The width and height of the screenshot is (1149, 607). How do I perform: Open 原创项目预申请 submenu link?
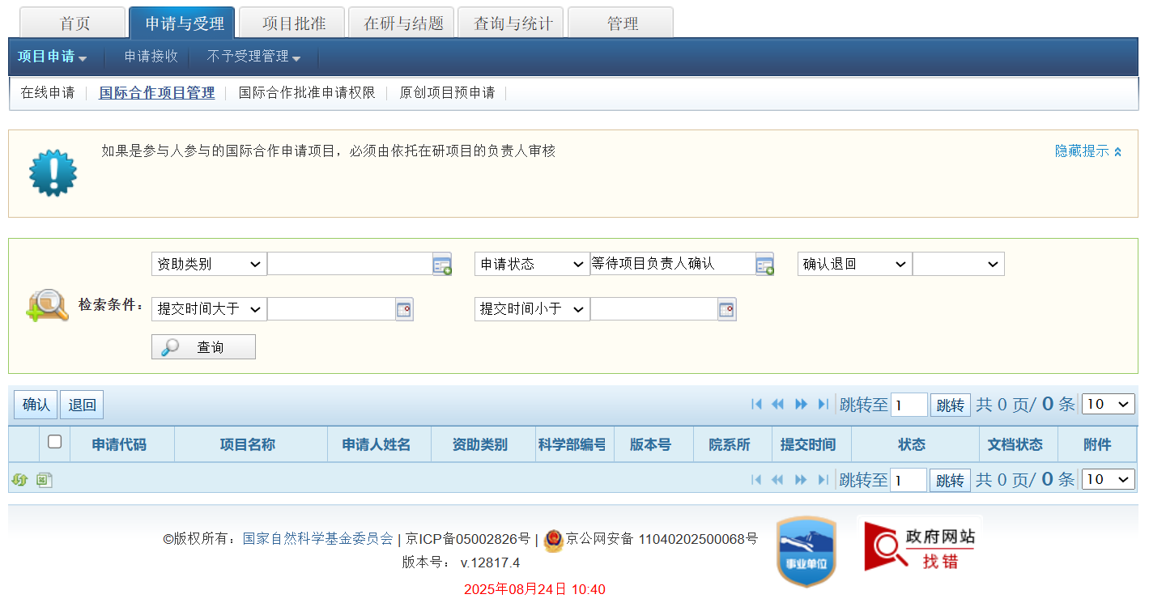point(447,93)
